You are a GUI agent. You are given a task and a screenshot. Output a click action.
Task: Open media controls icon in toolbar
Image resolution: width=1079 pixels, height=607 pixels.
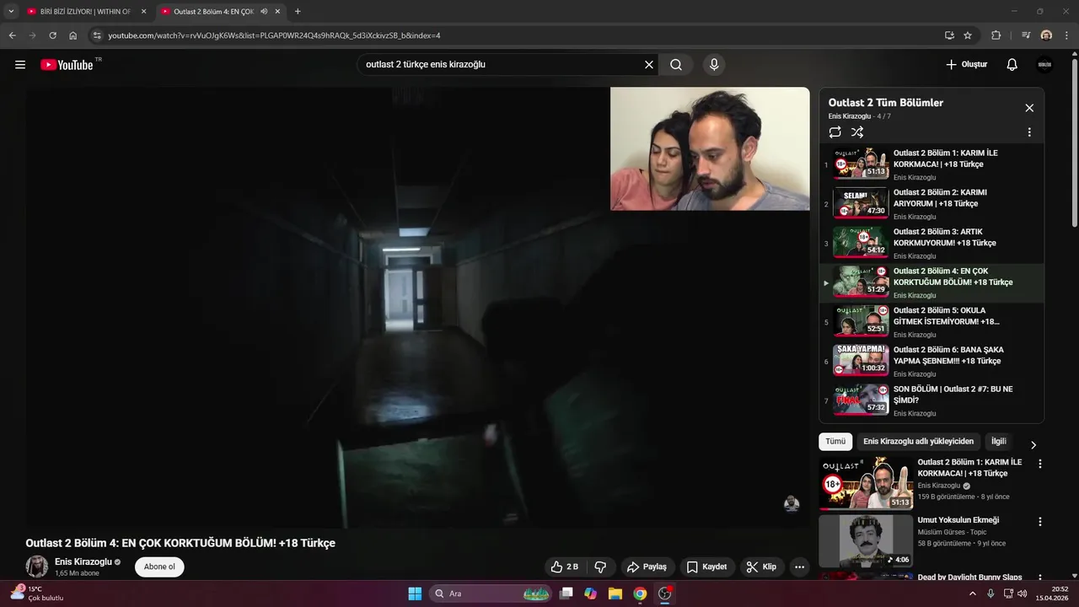(x=1026, y=35)
